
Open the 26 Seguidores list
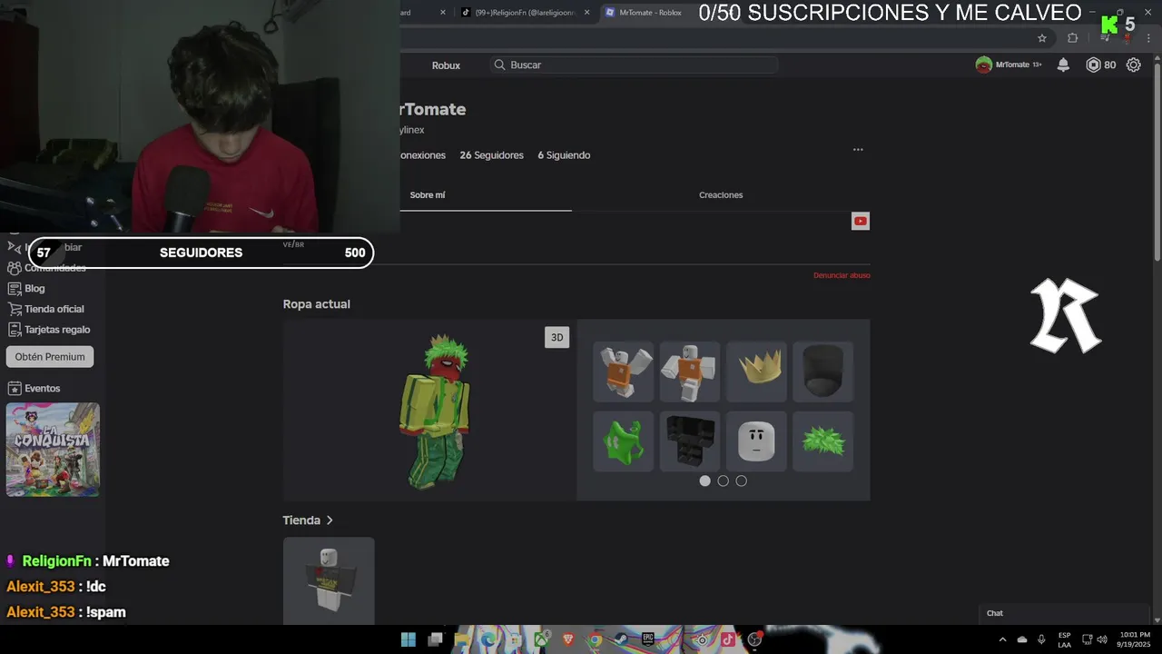[x=491, y=155]
